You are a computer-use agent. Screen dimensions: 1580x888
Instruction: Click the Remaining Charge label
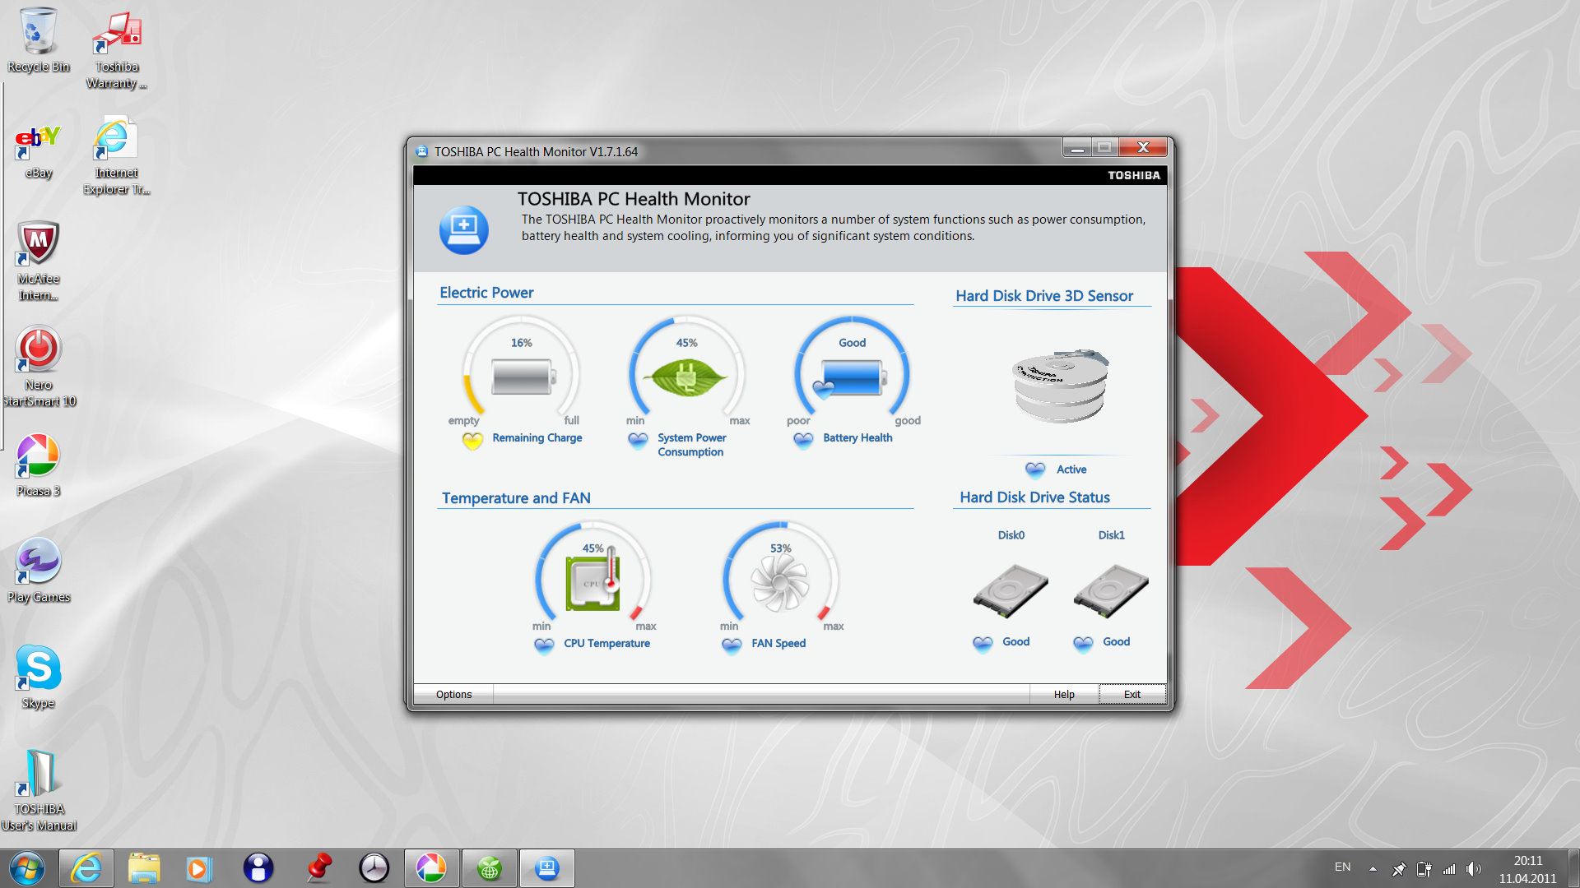537,438
